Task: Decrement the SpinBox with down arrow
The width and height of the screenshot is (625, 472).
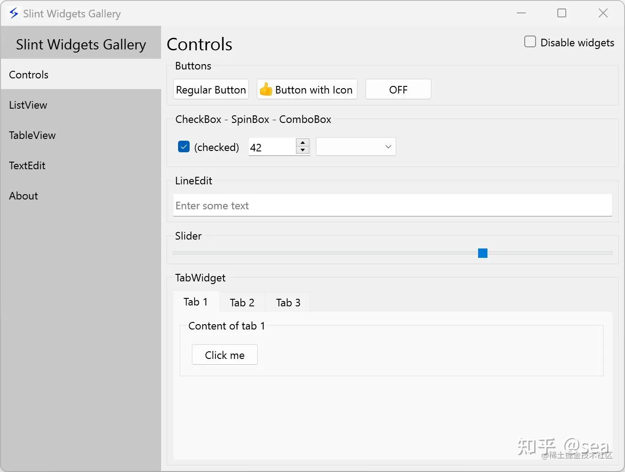Action: 303,150
